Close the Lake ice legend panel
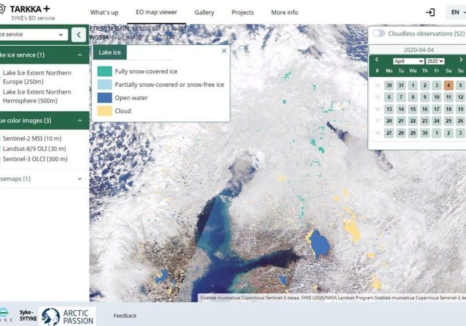Image resolution: width=466 pixels, height=326 pixels. [x=224, y=51]
